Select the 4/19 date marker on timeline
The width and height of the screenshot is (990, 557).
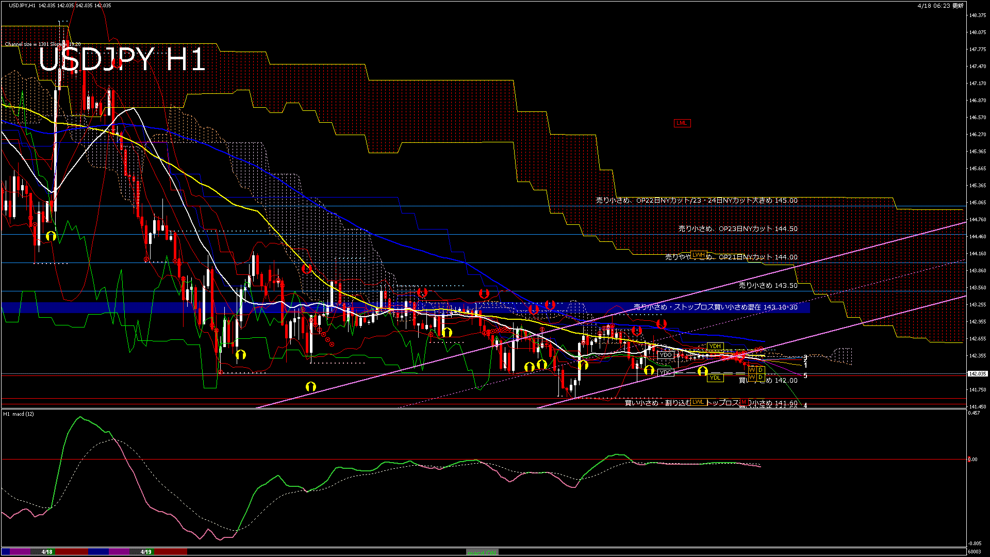(x=146, y=552)
